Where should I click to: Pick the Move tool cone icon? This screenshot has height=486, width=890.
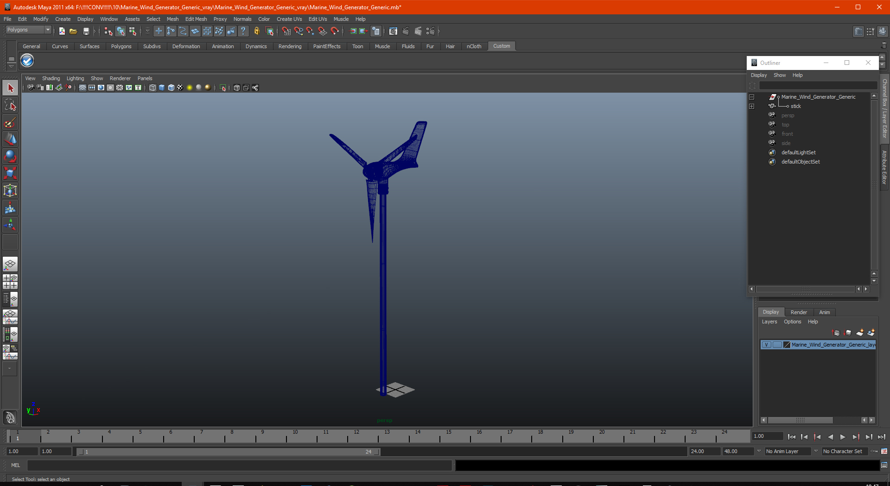pos(10,139)
